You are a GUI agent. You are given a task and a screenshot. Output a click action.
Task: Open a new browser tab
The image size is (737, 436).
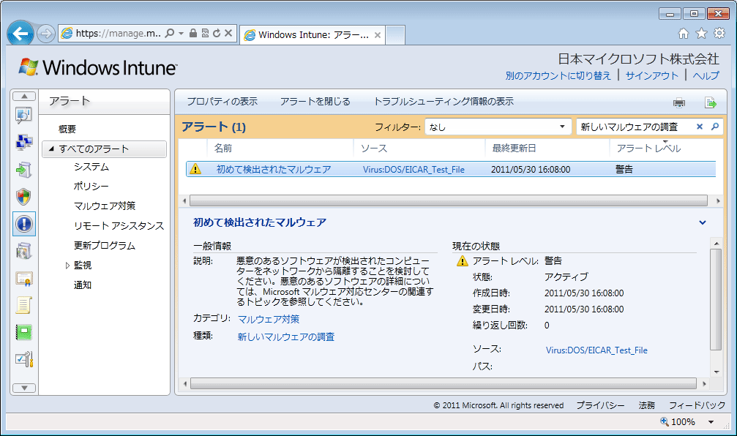(395, 35)
